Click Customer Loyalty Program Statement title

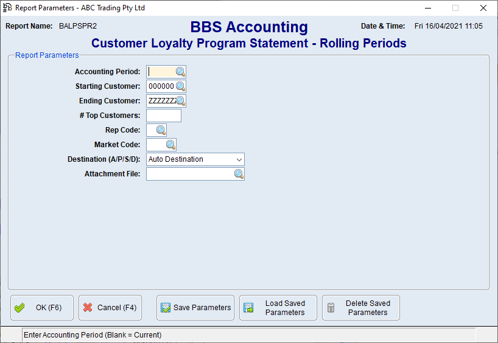pyautogui.click(x=249, y=43)
